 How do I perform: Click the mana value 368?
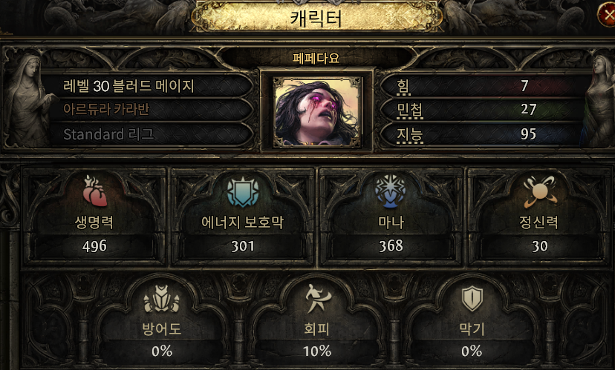(391, 246)
